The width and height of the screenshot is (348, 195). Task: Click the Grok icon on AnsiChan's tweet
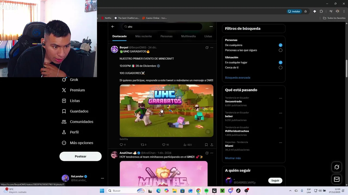(x=207, y=153)
